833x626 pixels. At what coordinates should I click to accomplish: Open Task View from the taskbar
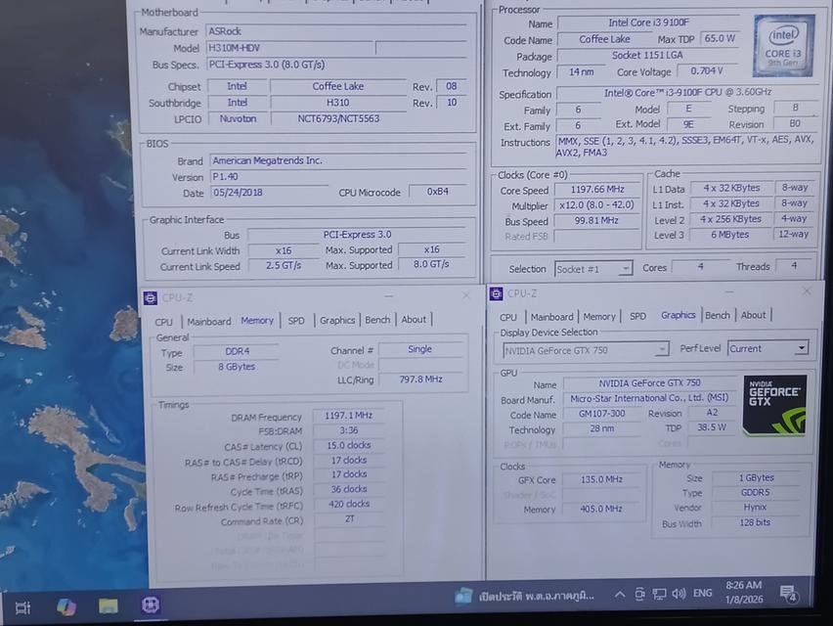22,606
